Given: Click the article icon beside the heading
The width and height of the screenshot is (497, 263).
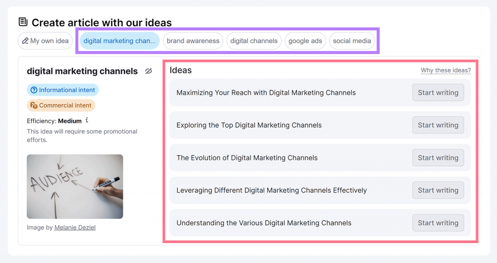Looking at the screenshot, I should 23,22.
